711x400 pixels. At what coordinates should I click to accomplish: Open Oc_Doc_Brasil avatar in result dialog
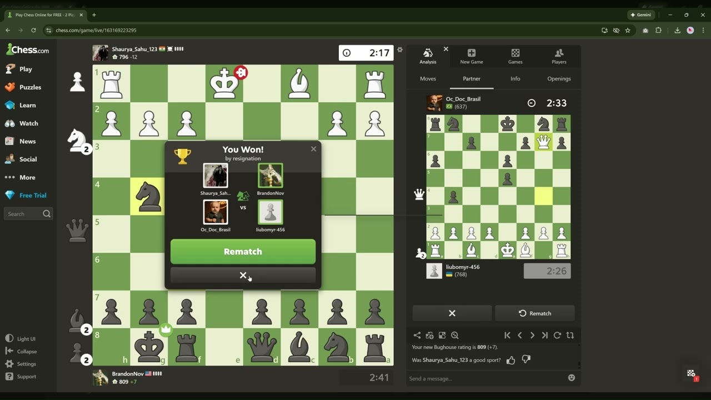(216, 212)
